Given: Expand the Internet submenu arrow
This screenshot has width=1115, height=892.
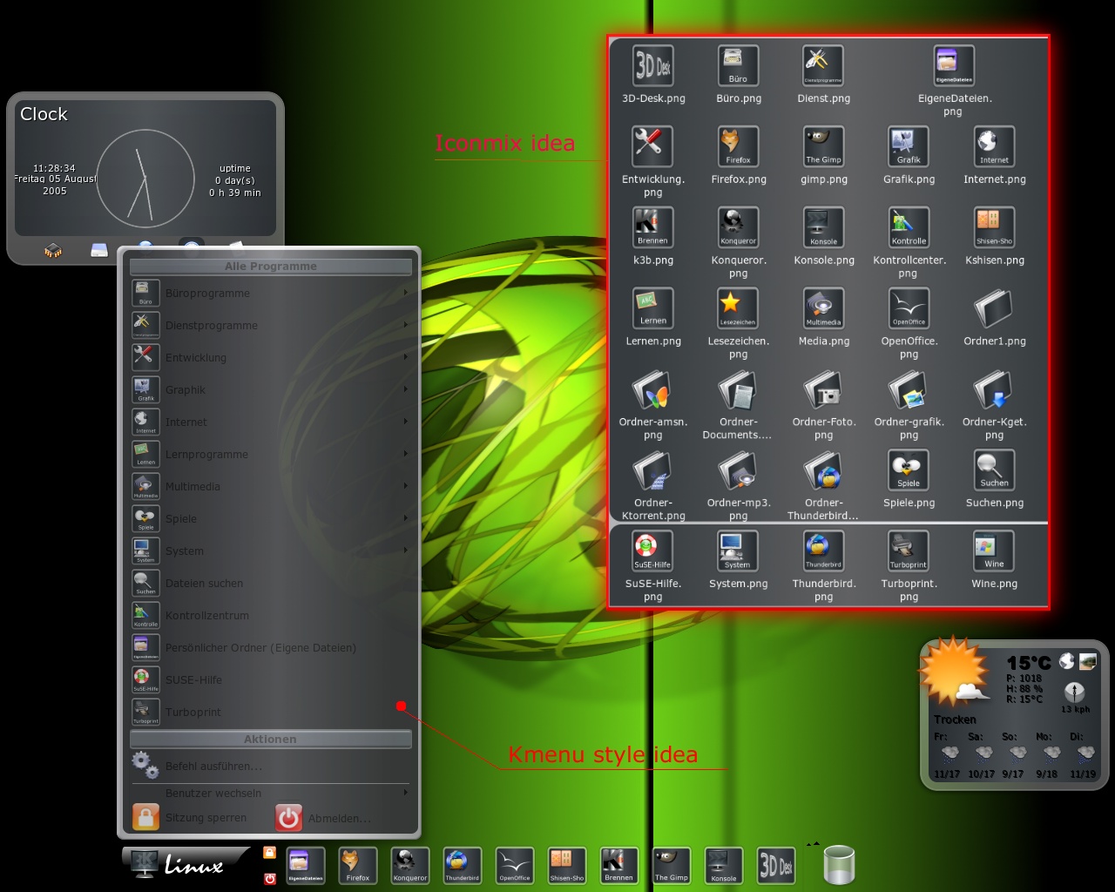Looking at the screenshot, I should (x=406, y=422).
